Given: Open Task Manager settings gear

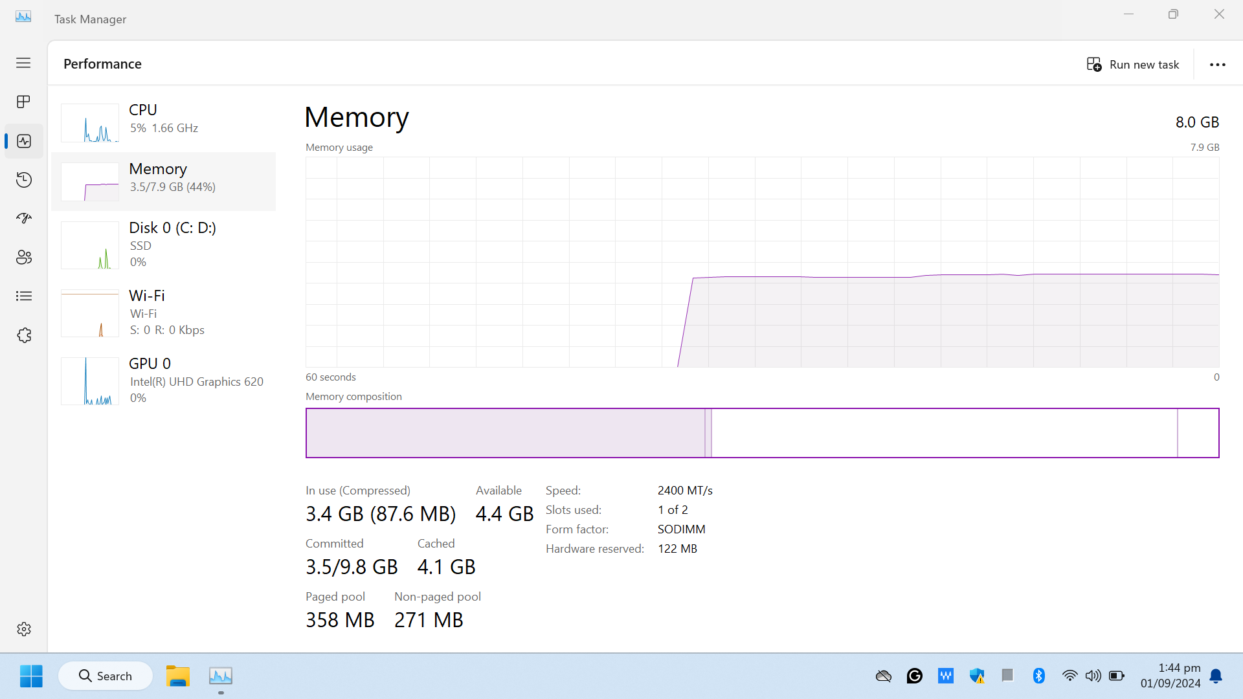Looking at the screenshot, I should pos(24,629).
